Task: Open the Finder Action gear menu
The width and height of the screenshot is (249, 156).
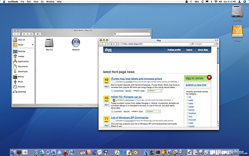Action: [38, 34]
